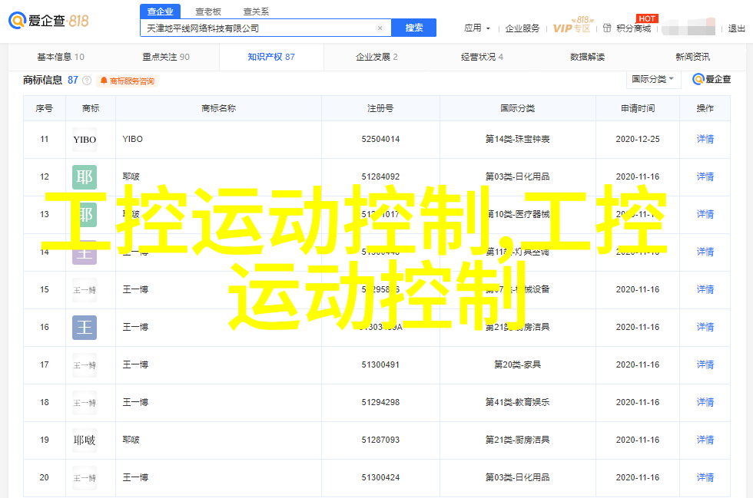Open 详情 for row 17 家具
753x498 pixels.
705,364
